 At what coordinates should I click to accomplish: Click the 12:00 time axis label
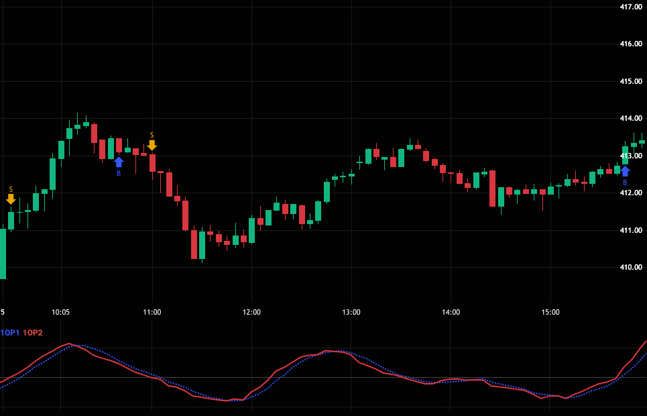click(x=251, y=312)
